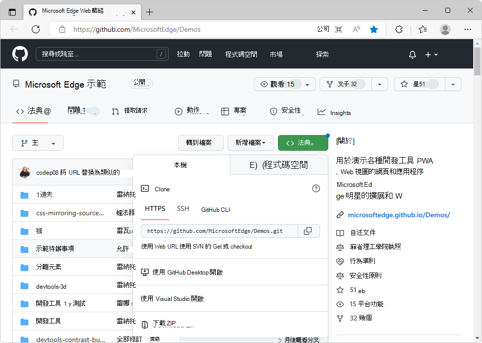Open browser extensions puzzle icon
Image resolution: width=482 pixels, height=343 pixels.
pyautogui.click(x=399, y=29)
